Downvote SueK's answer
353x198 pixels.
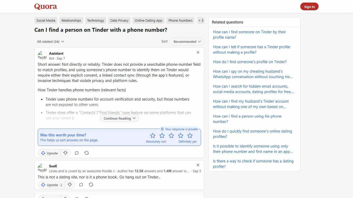[70, 185]
